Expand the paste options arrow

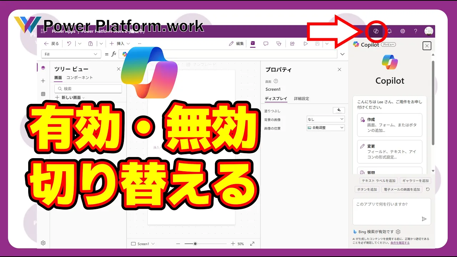pyautogui.click(x=101, y=44)
